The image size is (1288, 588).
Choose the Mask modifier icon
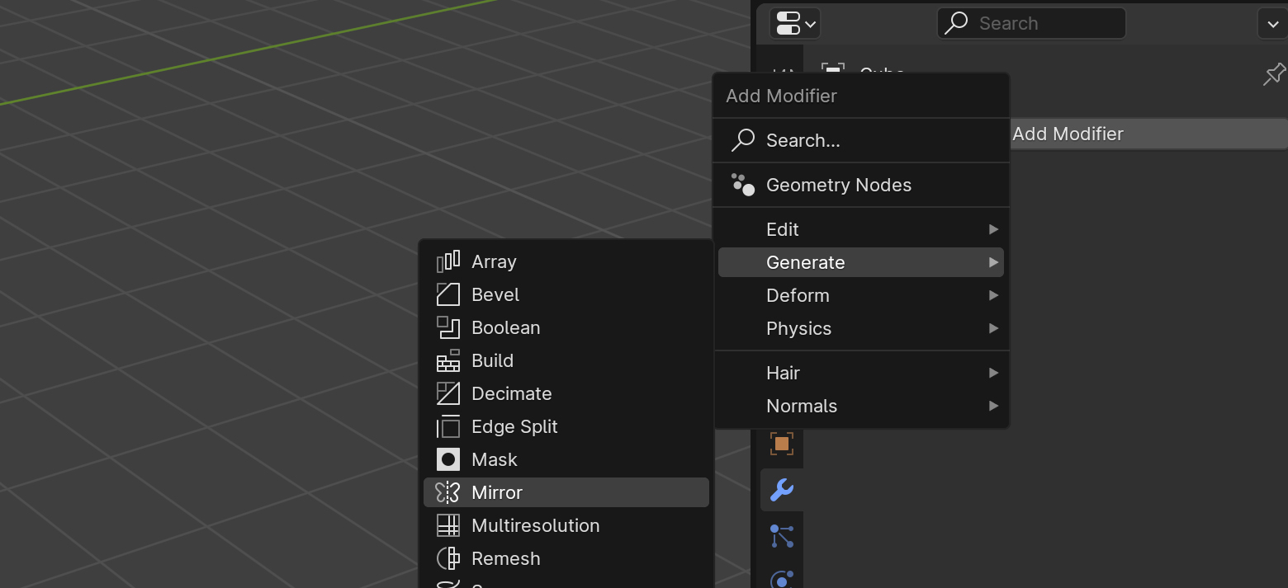click(447, 459)
